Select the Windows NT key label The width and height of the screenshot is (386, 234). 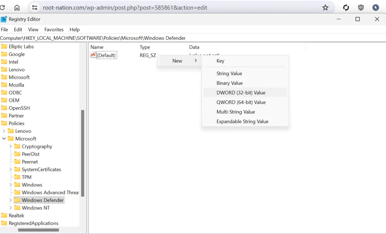36,208
